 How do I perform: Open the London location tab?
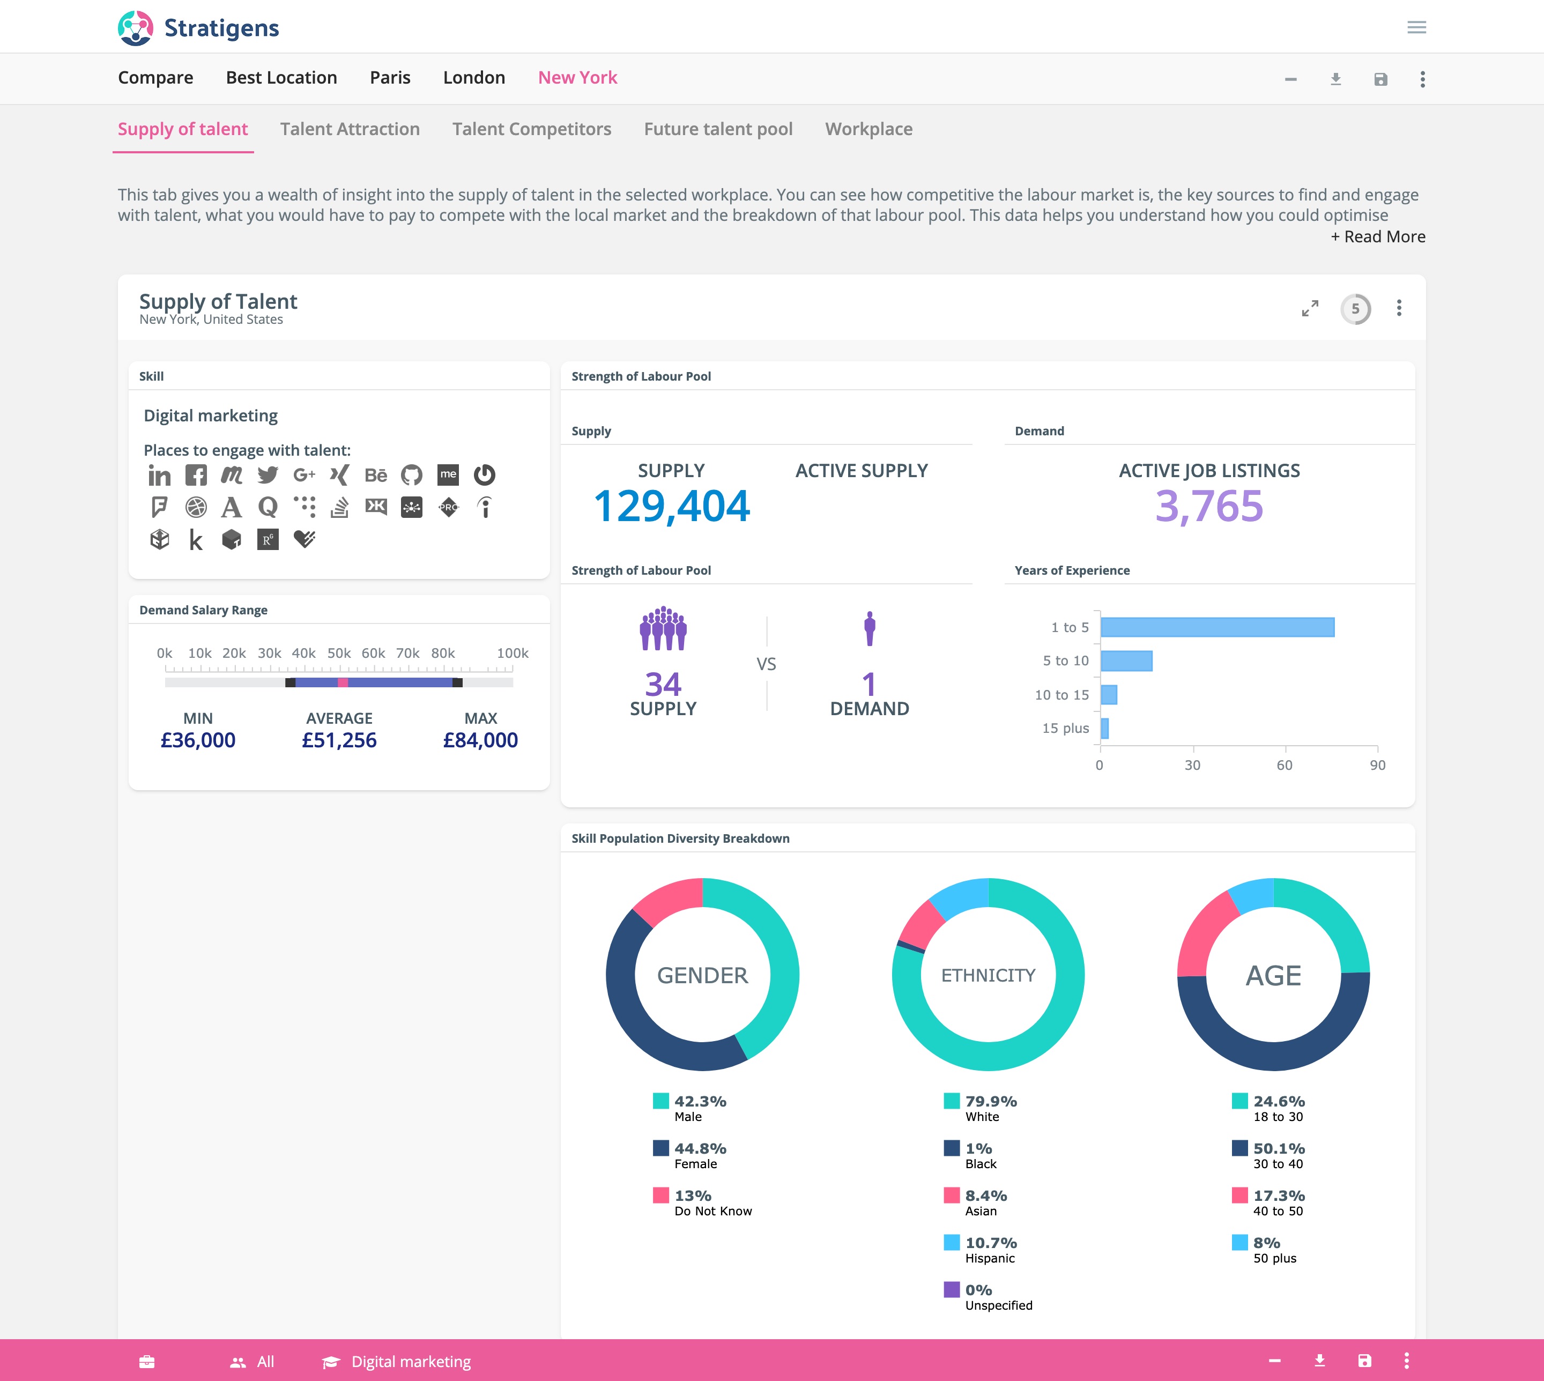pyautogui.click(x=473, y=77)
